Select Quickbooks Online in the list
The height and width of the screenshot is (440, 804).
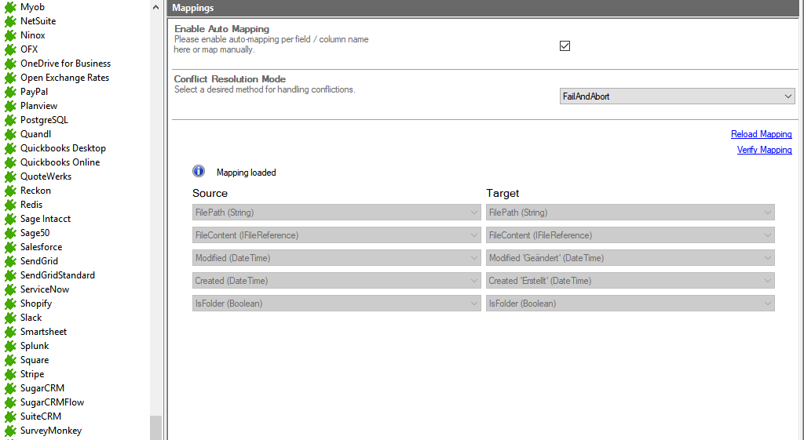click(60, 162)
